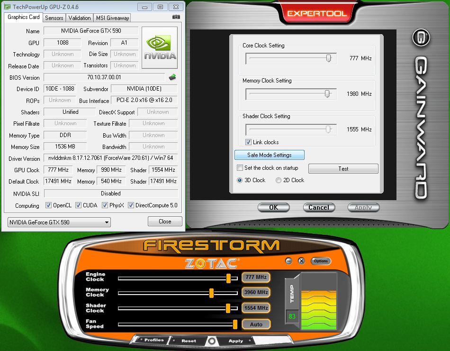
Task: Open Firestorm Profiles
Action: pyautogui.click(x=154, y=340)
